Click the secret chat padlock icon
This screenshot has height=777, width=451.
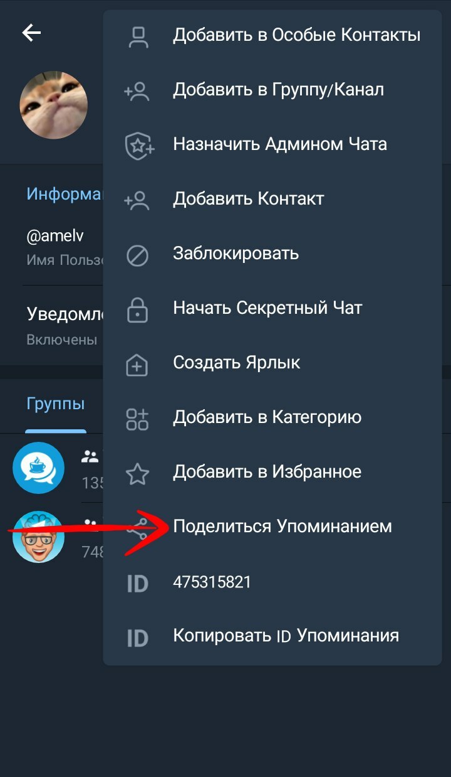pos(137,309)
